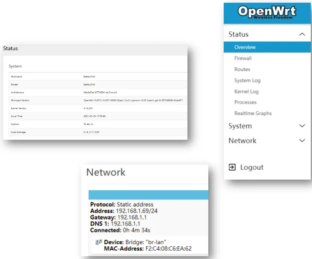Click the blue interface header bar

148,195
